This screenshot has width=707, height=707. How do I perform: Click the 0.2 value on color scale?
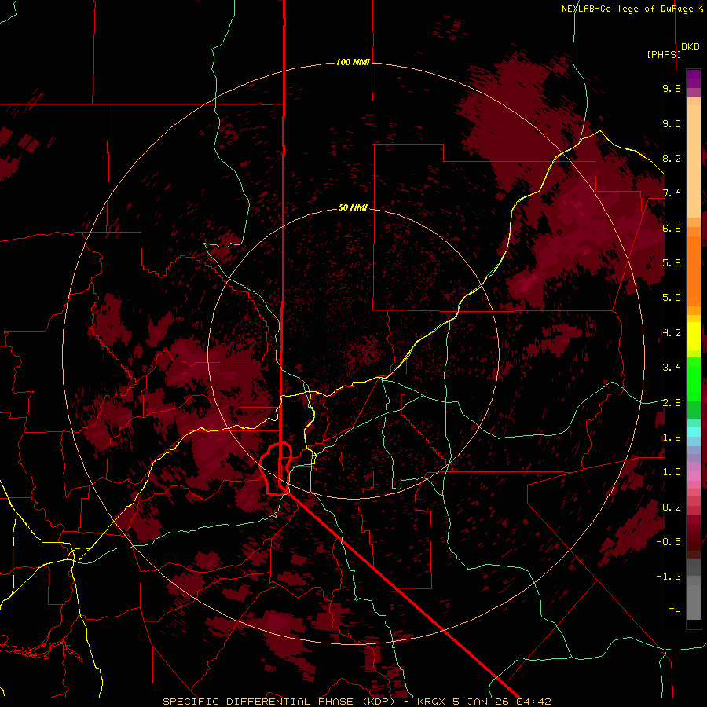pos(672,507)
